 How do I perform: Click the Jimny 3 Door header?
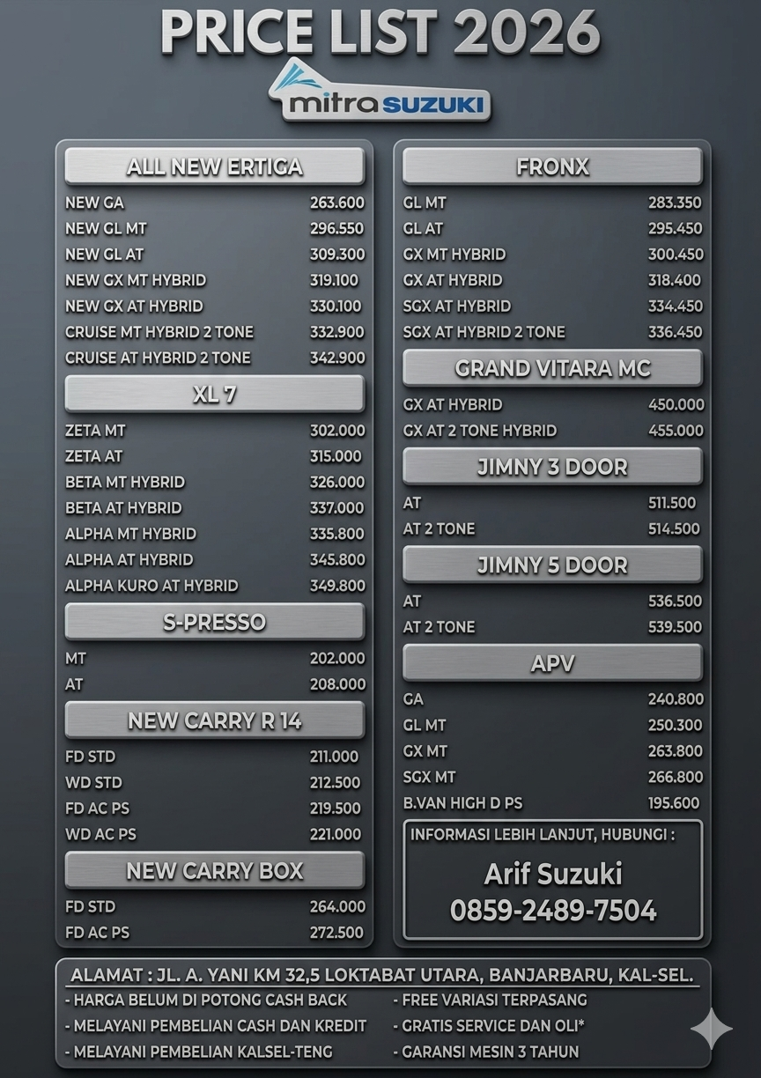coord(552,467)
